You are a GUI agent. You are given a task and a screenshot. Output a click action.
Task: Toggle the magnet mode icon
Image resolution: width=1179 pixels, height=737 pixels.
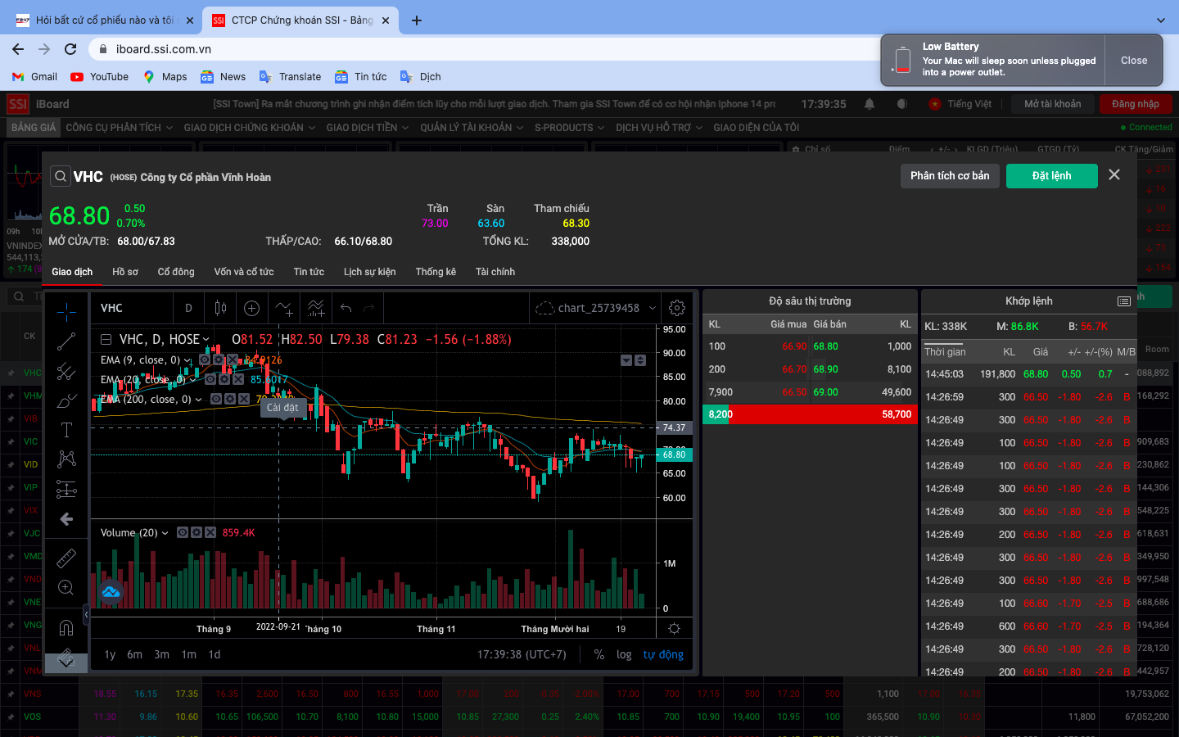pyautogui.click(x=66, y=628)
